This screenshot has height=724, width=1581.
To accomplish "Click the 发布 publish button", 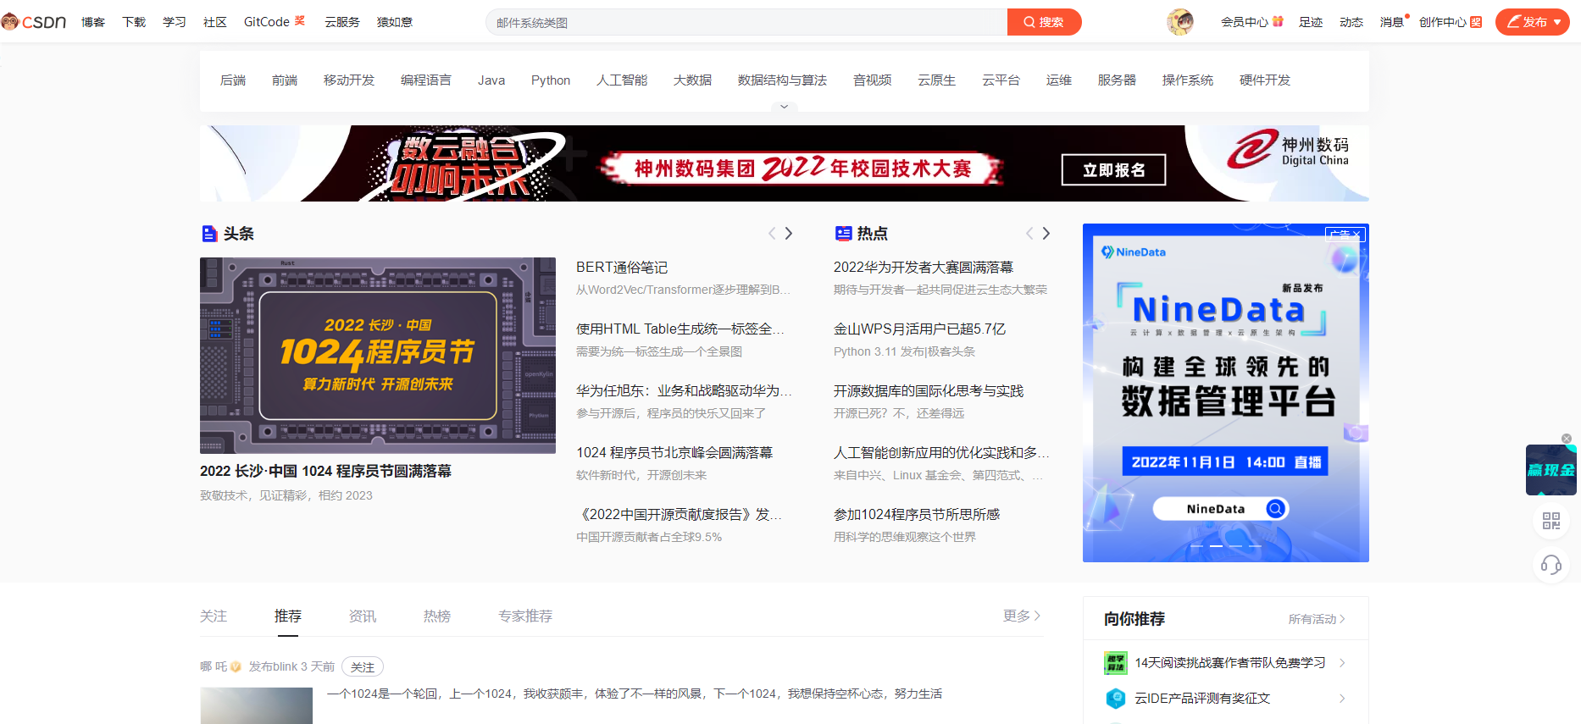I will click(x=1533, y=22).
